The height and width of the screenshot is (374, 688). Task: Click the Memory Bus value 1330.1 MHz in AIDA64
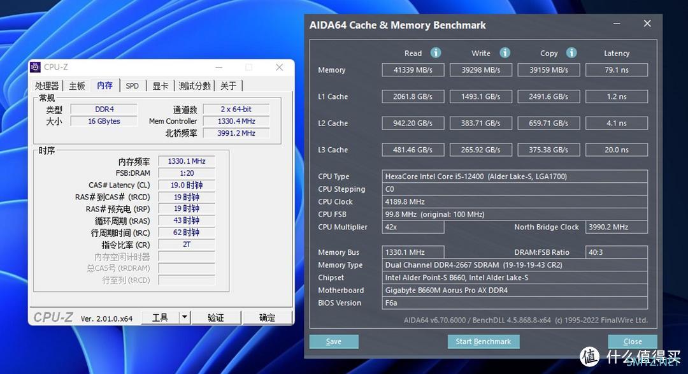pos(413,252)
